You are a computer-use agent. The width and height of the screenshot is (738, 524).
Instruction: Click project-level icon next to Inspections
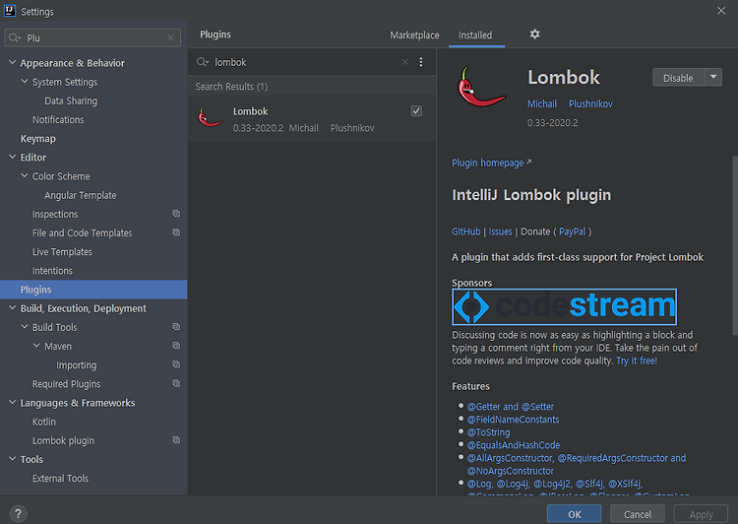click(x=176, y=214)
